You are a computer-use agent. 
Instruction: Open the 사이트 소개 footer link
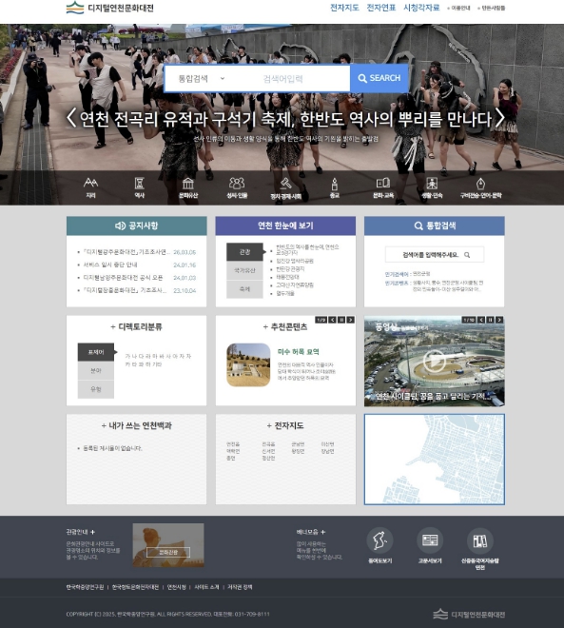(206, 587)
